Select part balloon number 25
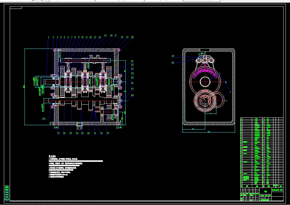 132,78
